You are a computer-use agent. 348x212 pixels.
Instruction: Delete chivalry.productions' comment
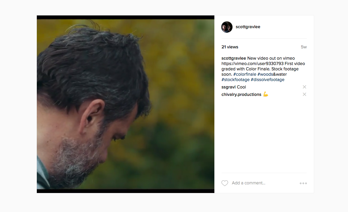pyautogui.click(x=304, y=94)
